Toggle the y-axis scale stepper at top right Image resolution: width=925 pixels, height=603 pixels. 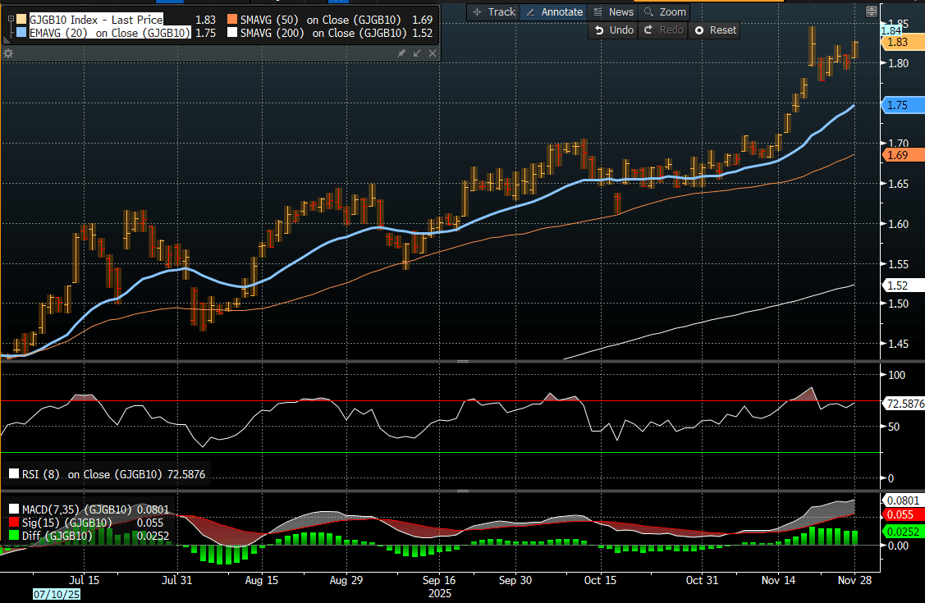pyautogui.click(x=871, y=11)
